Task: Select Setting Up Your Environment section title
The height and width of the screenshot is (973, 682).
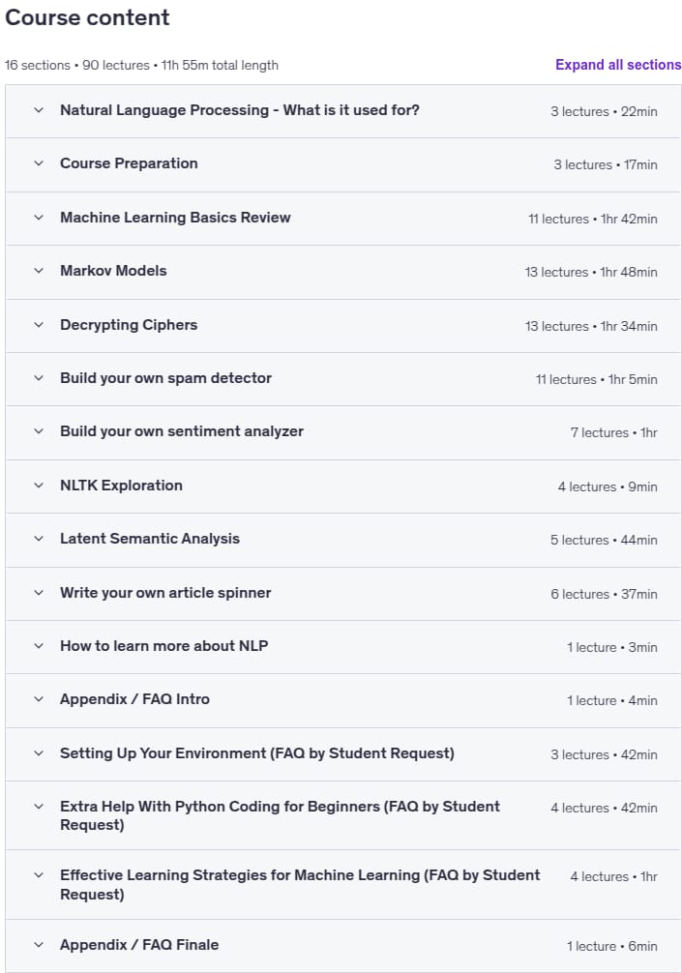Action: (257, 753)
